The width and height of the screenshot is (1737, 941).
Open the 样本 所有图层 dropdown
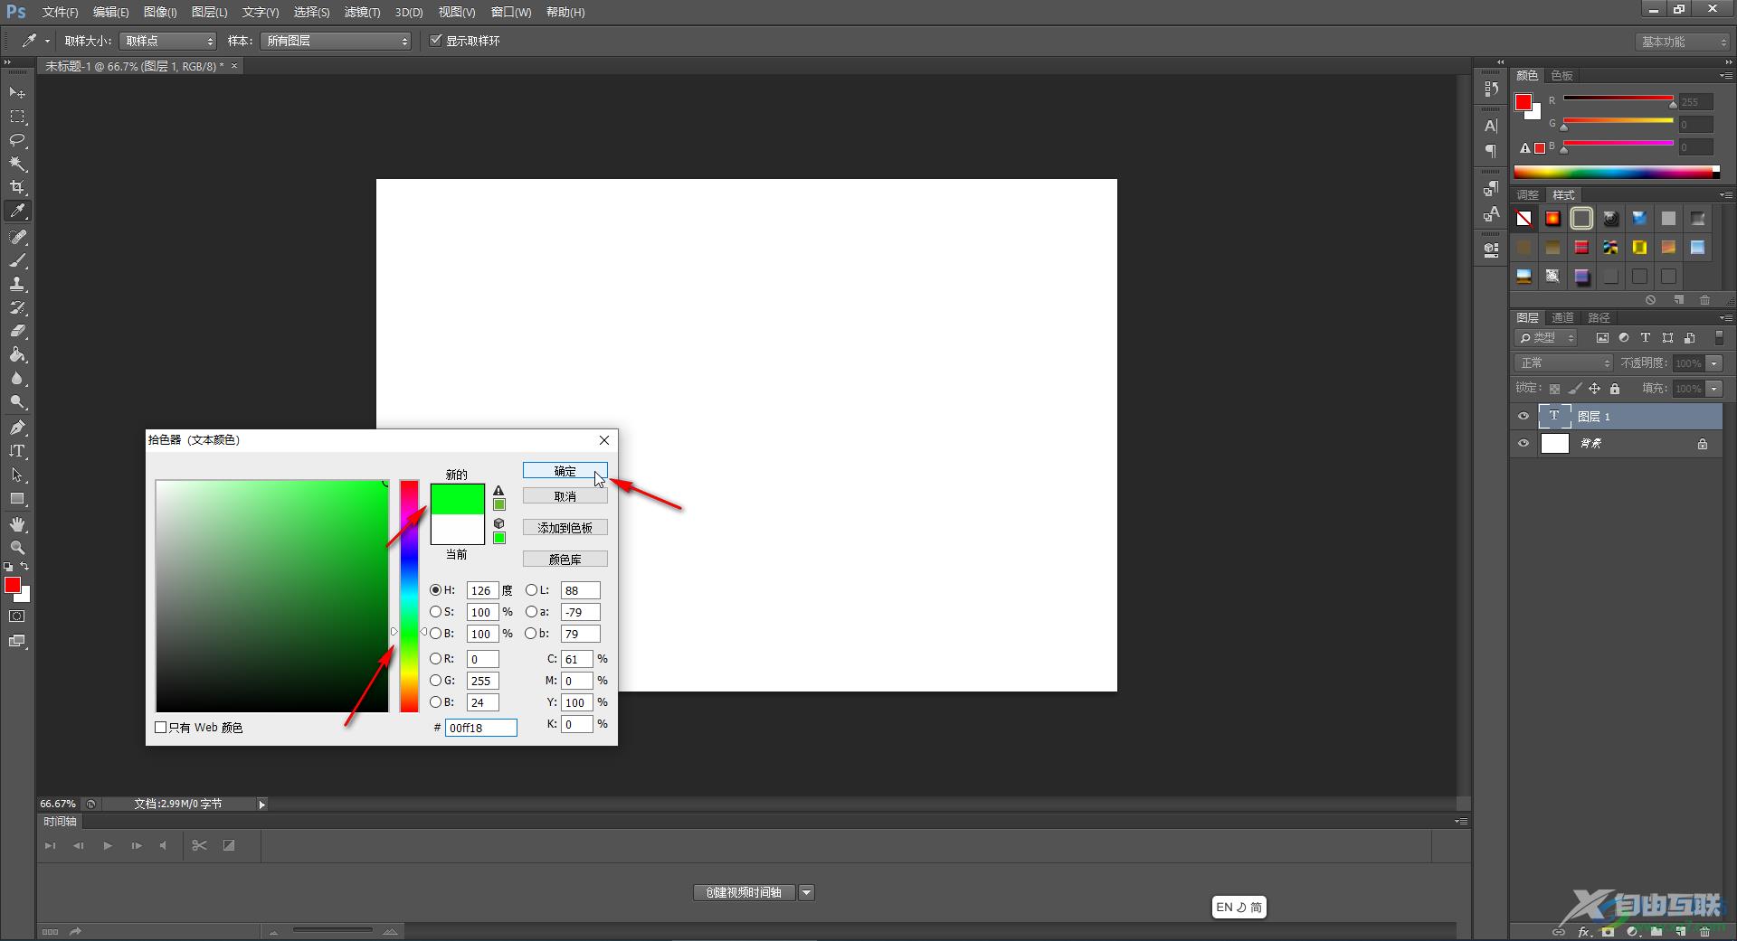pos(336,41)
